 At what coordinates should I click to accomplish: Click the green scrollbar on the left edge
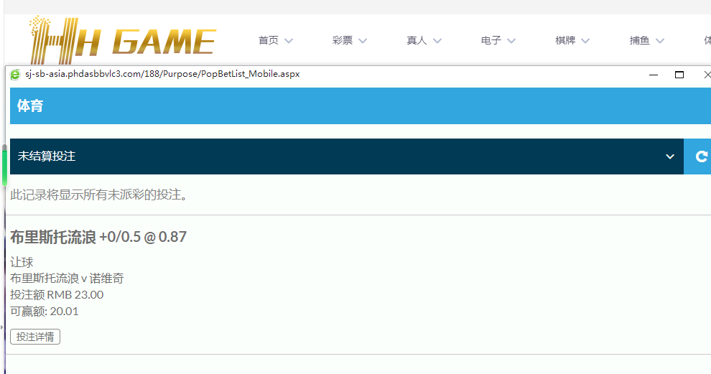point(5,169)
